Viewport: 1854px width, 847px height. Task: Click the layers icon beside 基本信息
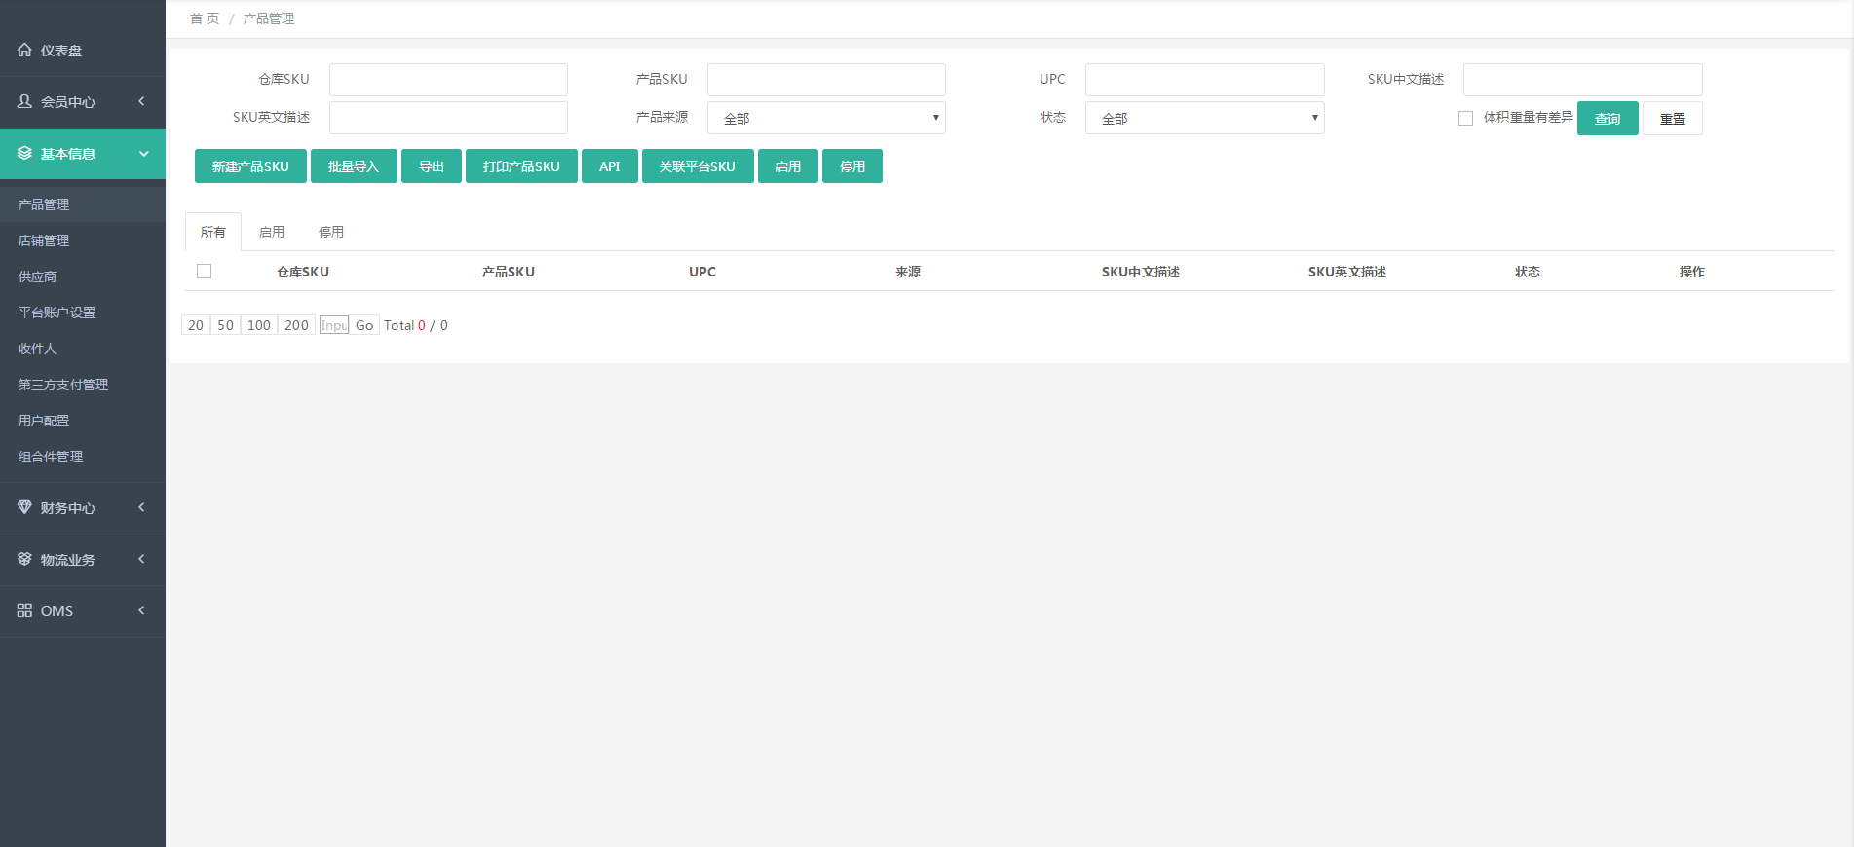click(x=24, y=153)
